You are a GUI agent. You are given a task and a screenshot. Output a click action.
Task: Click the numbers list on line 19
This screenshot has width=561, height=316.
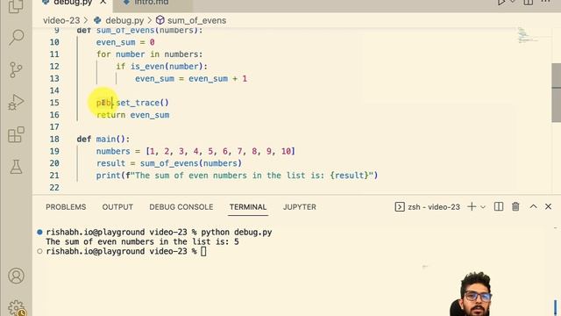click(x=220, y=151)
